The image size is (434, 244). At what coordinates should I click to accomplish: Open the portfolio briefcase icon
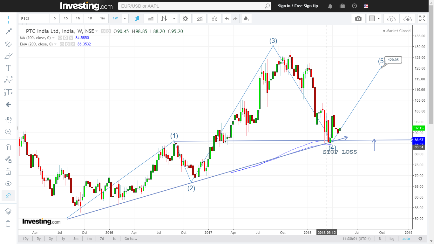pyautogui.click(x=342, y=6)
